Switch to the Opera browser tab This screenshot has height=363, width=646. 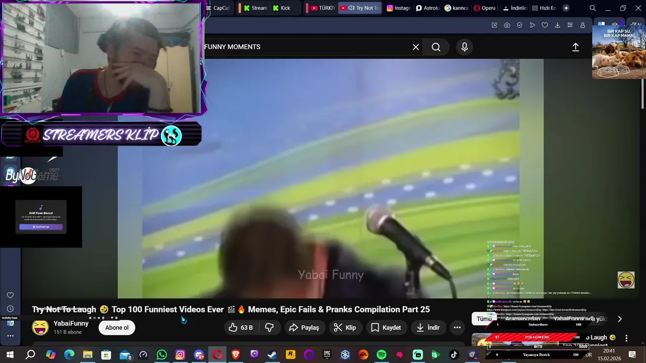(x=486, y=8)
